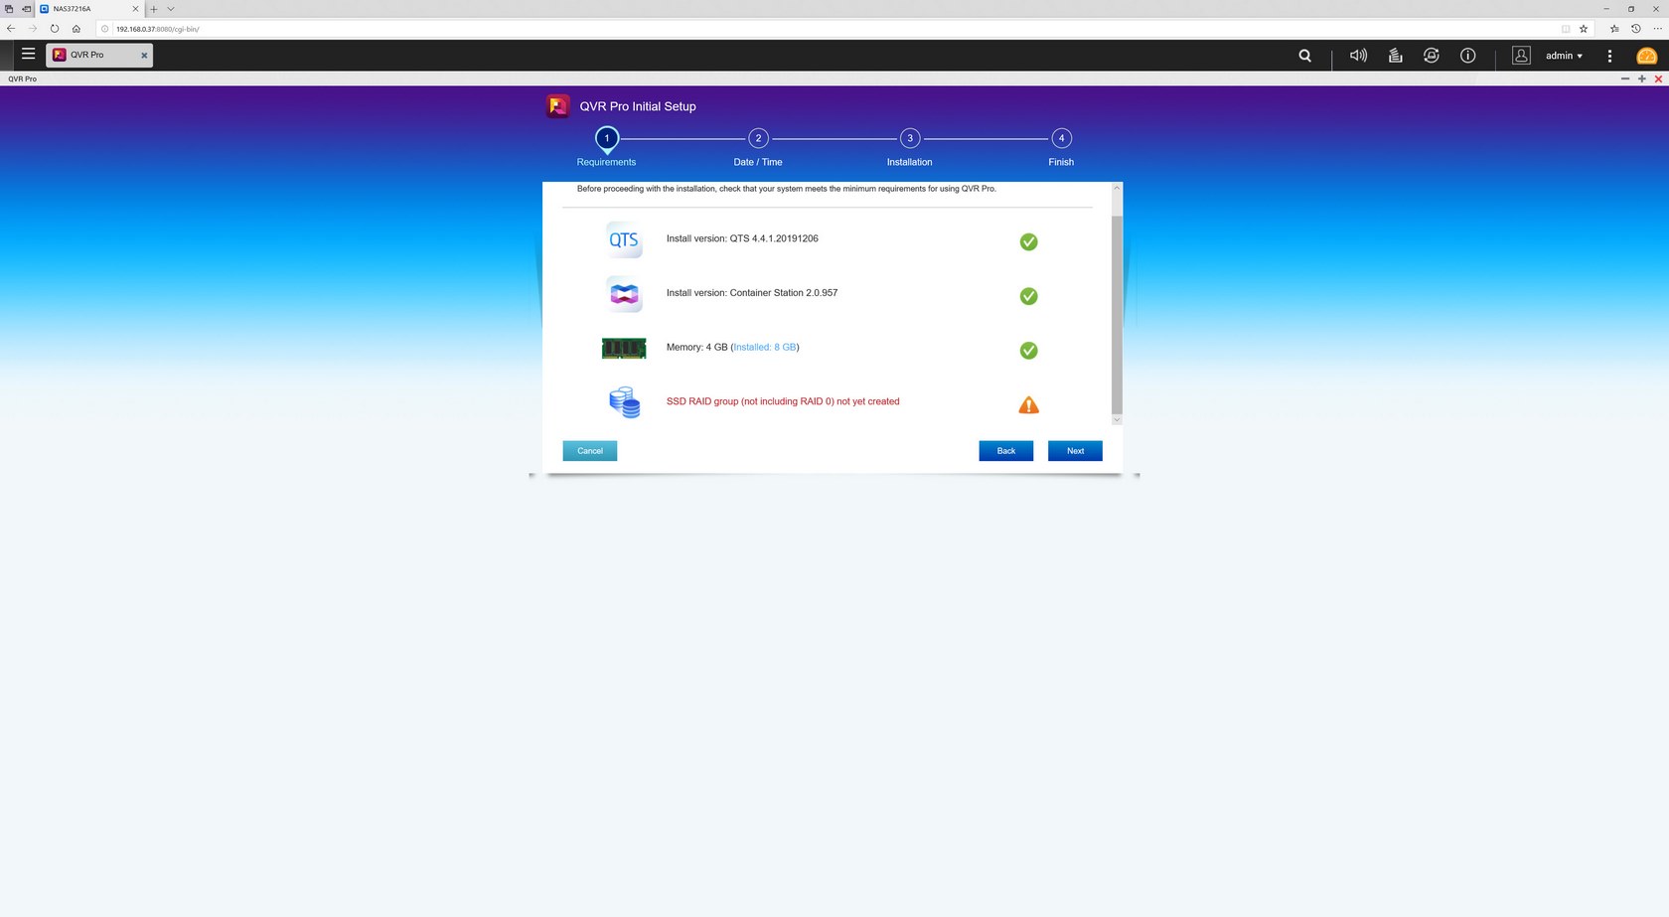Click the SSD RAID storage icon

point(624,402)
